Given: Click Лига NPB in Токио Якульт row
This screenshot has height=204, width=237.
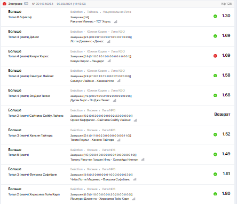Looking at the screenshot, I should (x=108, y=130).
